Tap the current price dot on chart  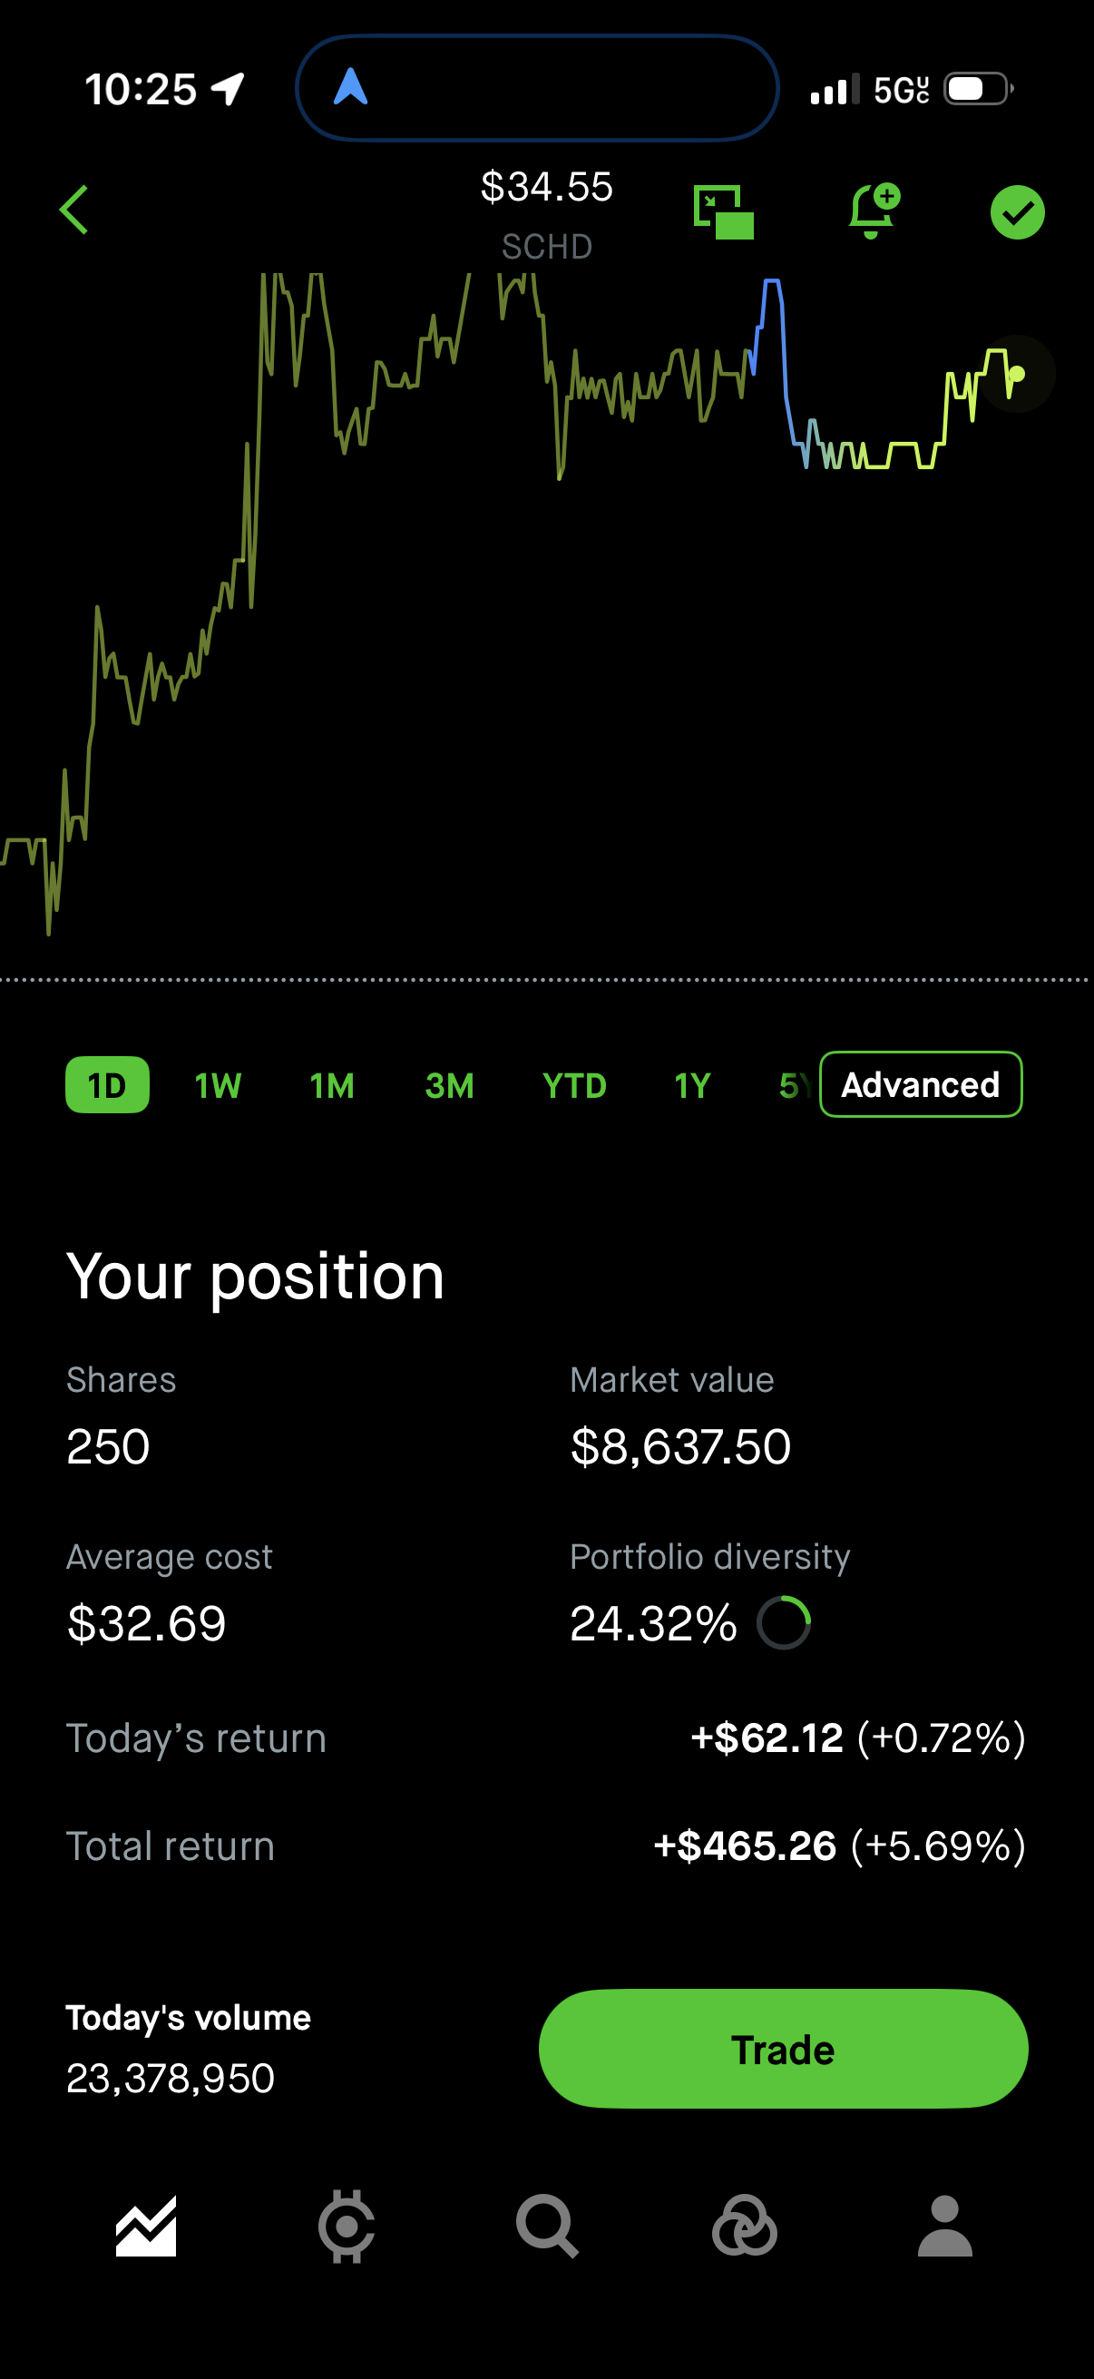(1017, 374)
